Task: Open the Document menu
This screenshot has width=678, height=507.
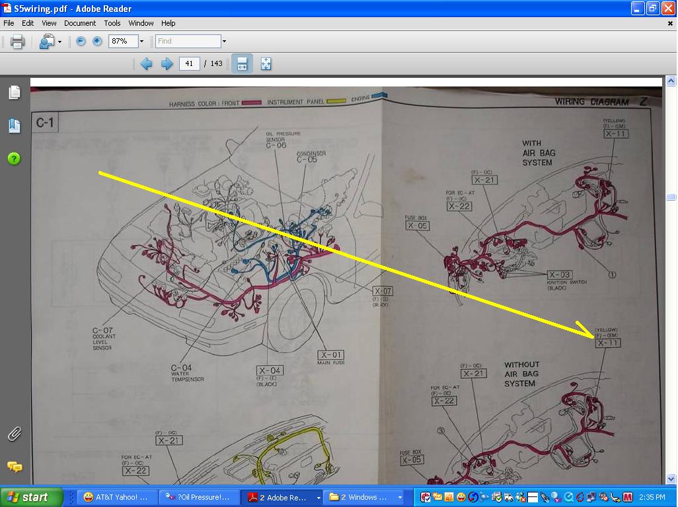Action: tap(80, 23)
